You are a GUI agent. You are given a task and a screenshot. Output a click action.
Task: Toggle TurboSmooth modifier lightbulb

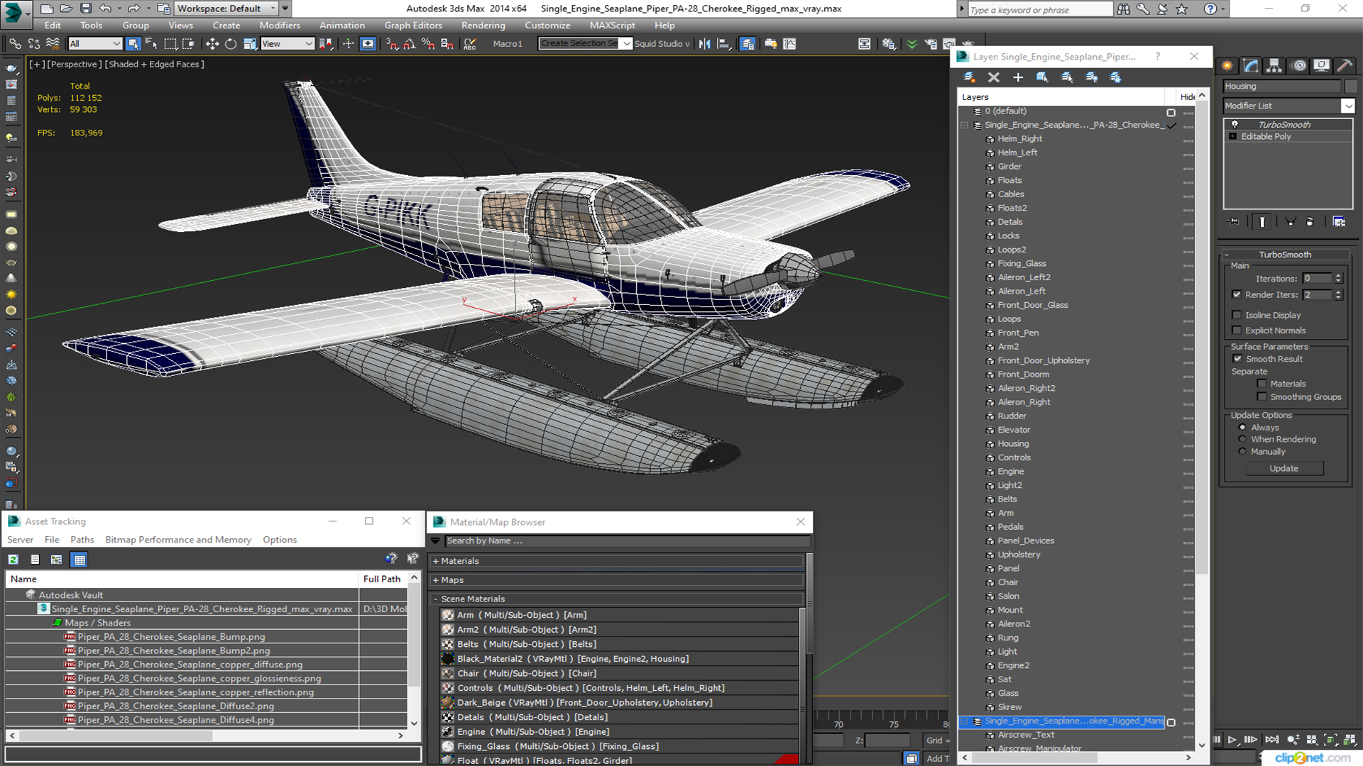1235,125
